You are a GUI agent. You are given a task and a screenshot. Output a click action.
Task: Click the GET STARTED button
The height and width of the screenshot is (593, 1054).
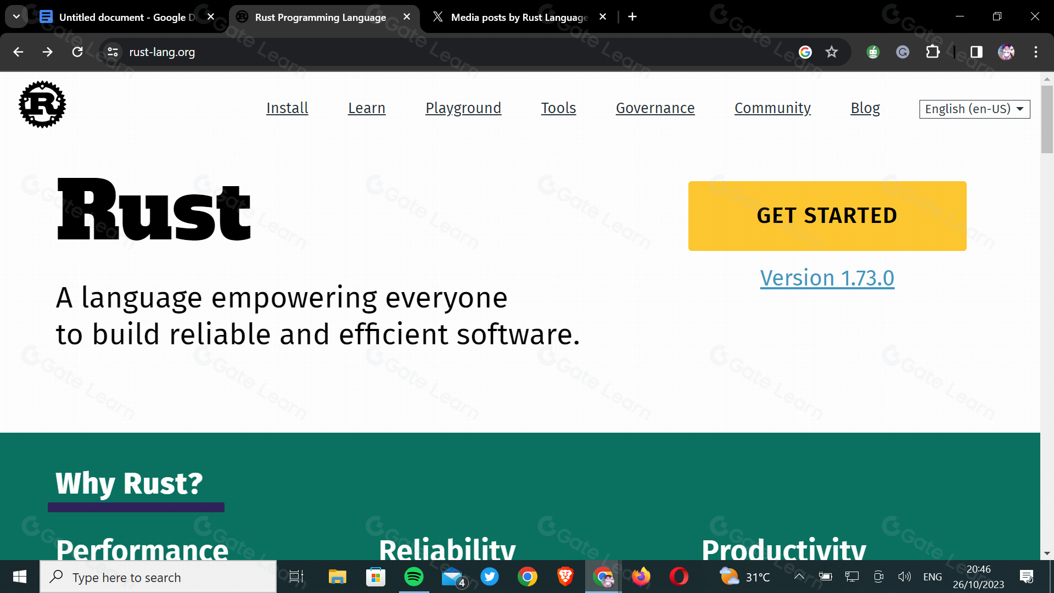(x=827, y=216)
